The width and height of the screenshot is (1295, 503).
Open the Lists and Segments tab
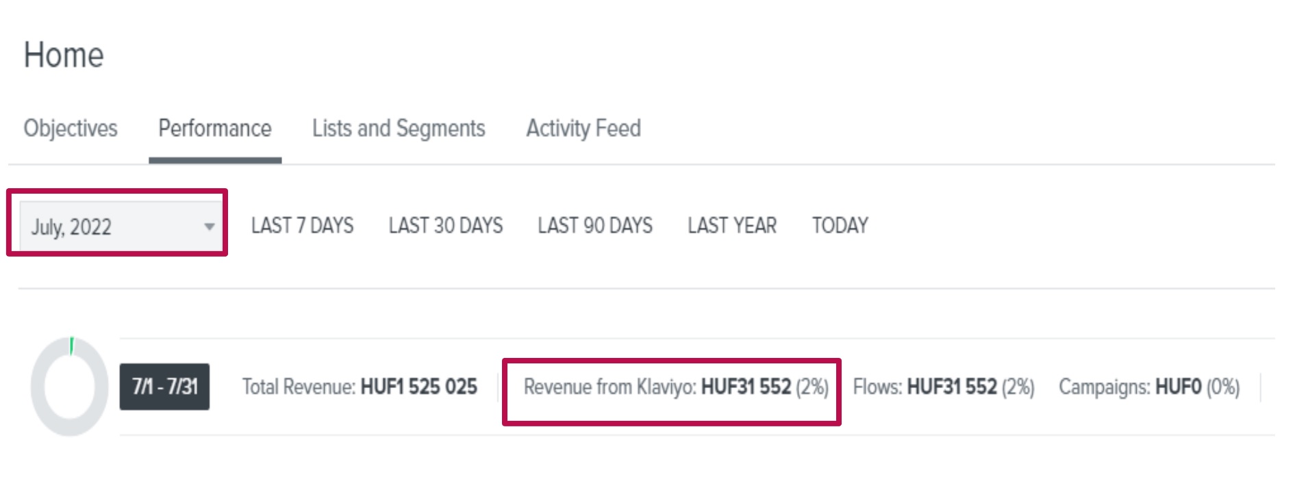399,129
